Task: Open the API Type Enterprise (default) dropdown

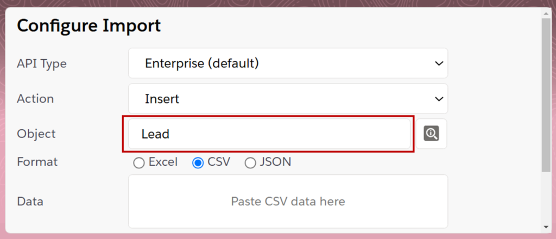Action: click(x=288, y=63)
